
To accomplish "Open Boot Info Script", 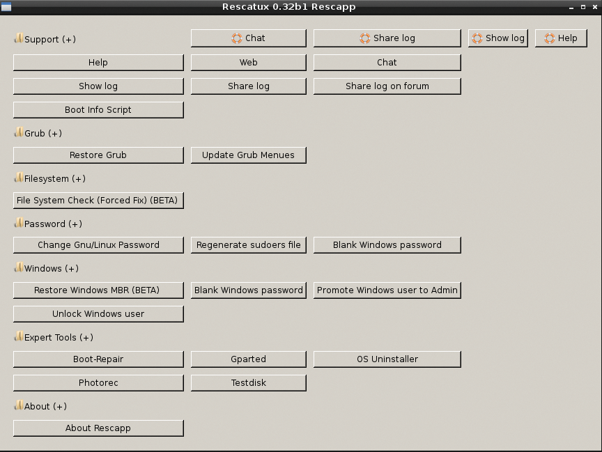I will [98, 110].
